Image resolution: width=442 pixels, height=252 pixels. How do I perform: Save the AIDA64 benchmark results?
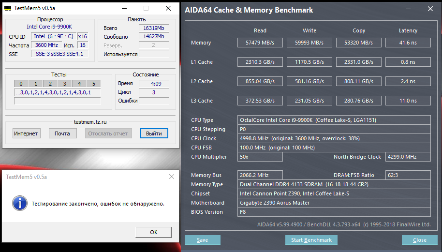point(203,240)
